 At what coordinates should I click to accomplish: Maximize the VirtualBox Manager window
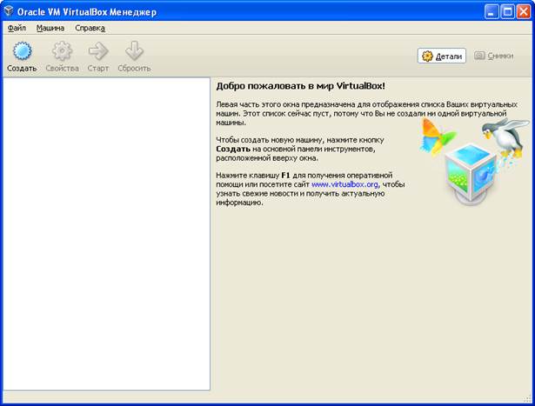pyautogui.click(x=507, y=12)
